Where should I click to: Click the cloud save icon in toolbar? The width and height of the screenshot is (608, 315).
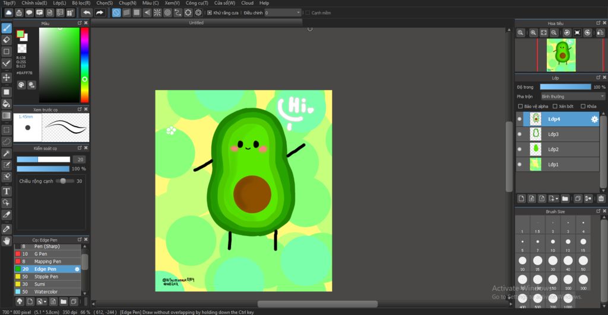pyautogui.click(x=8, y=13)
